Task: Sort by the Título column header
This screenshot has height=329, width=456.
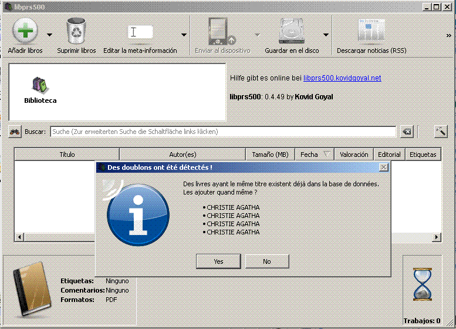Action: [x=67, y=155]
